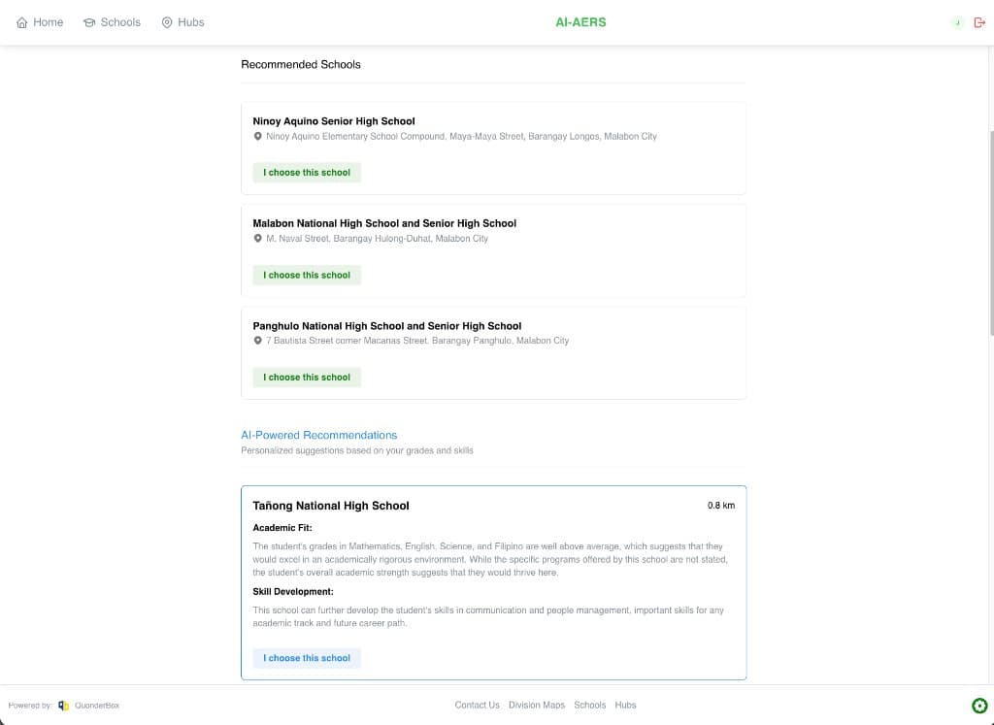This screenshot has height=725, width=994.
Task: Choose Panghulo National High School
Action: (307, 378)
